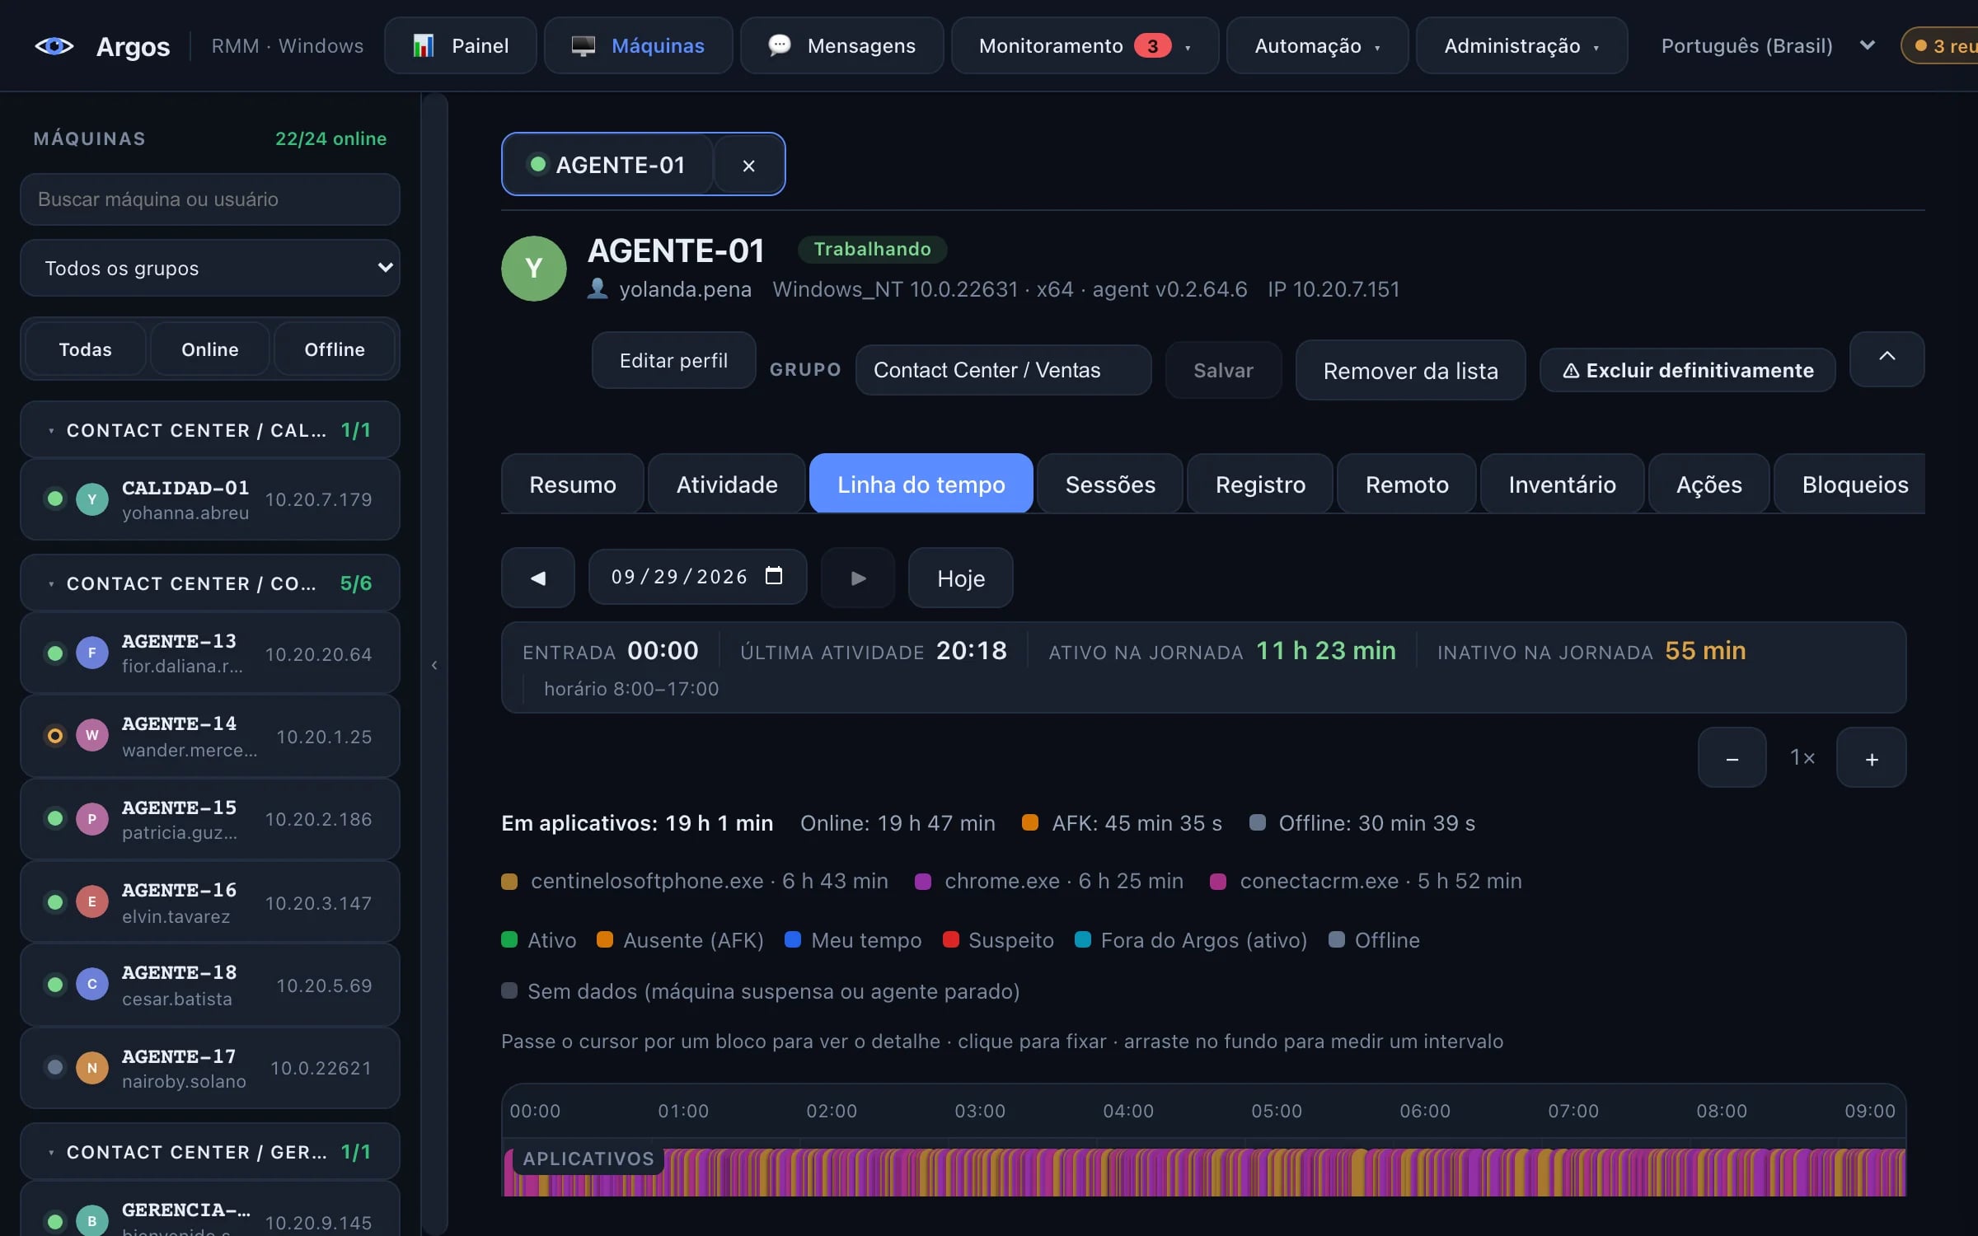This screenshot has width=1978, height=1236.
Task: Focus the Buscar máquina ou usuário field
Action: (x=210, y=199)
